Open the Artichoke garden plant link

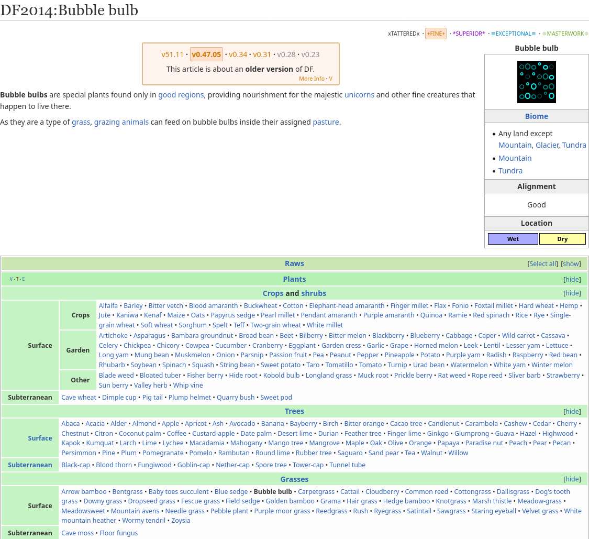113,335
